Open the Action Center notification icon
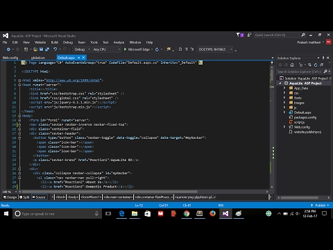 pos(325,214)
